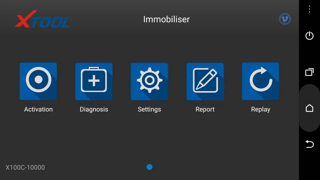Show recent apps with overlapping squares icon
This screenshot has height=180, width=320.
309,72
